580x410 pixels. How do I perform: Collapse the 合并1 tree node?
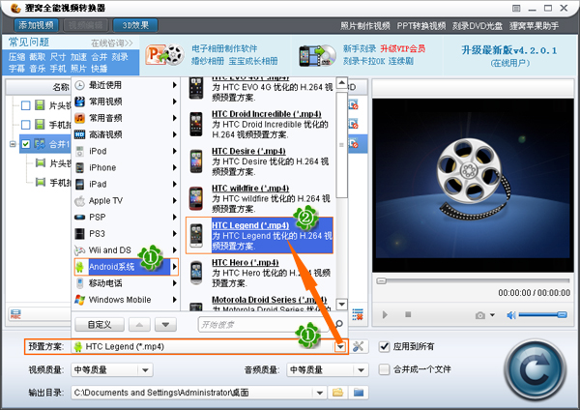coord(13,144)
